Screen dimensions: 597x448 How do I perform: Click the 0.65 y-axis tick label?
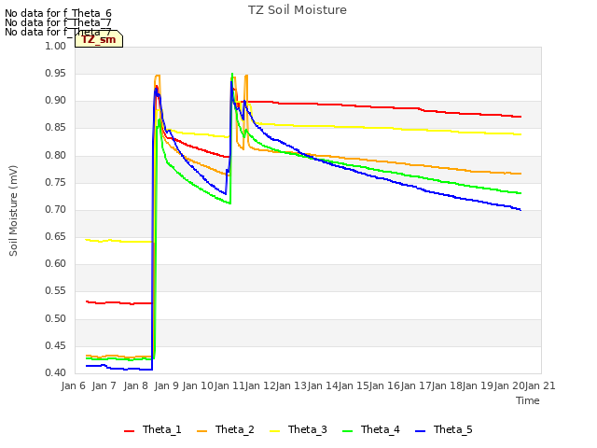click(56, 236)
